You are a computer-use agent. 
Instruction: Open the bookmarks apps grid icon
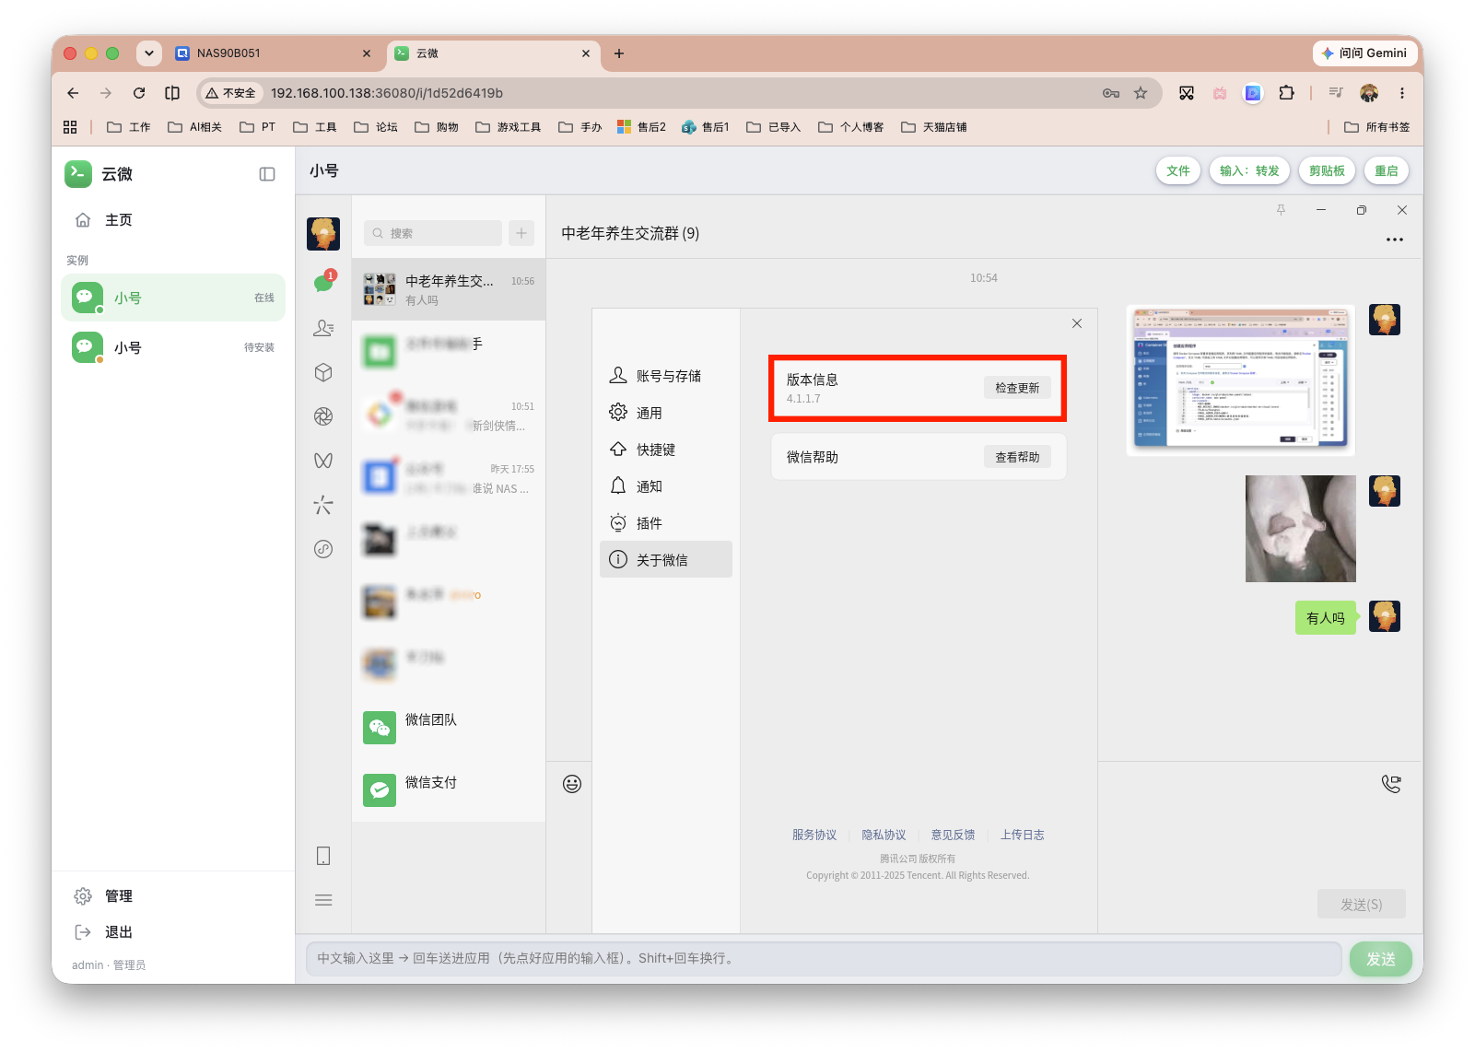70,127
